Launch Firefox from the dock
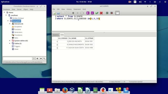This screenshot has height=94, width=168. 65,90
